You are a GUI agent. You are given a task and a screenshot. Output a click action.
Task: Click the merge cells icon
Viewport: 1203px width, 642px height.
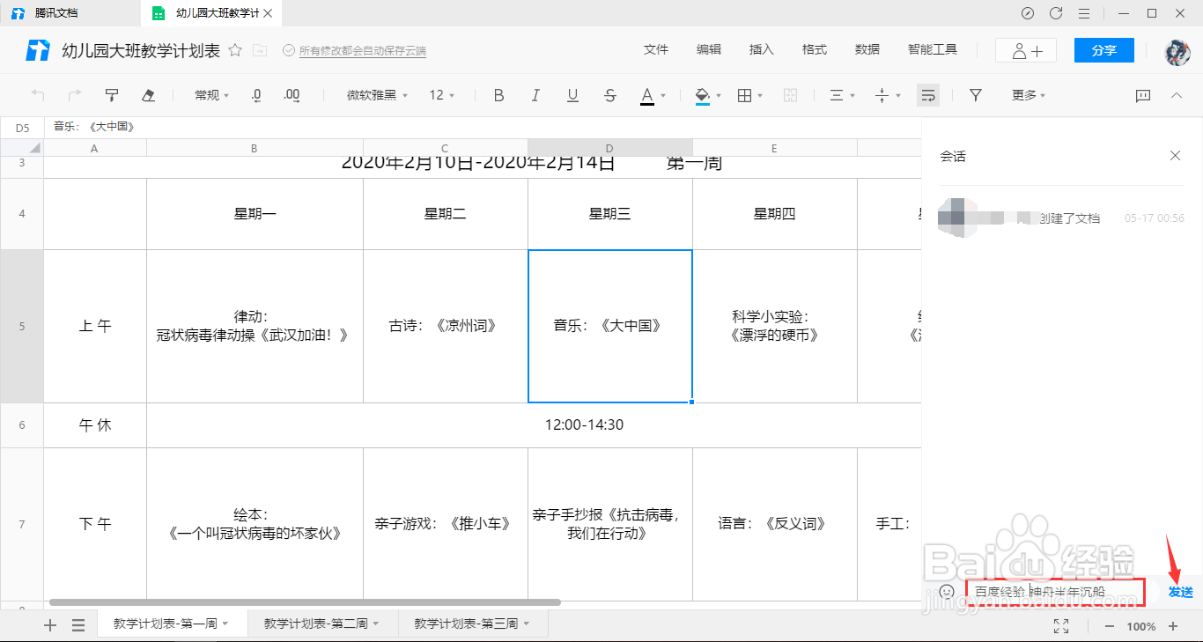click(x=790, y=95)
